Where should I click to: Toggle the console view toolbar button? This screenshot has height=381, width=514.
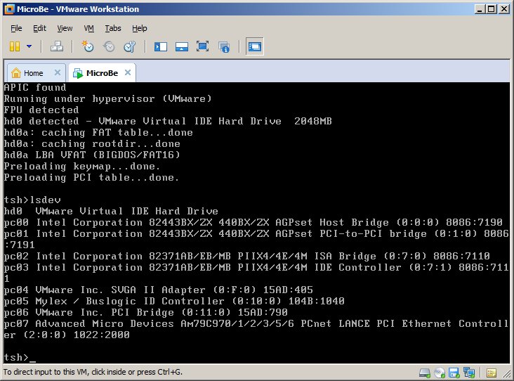[x=254, y=46]
